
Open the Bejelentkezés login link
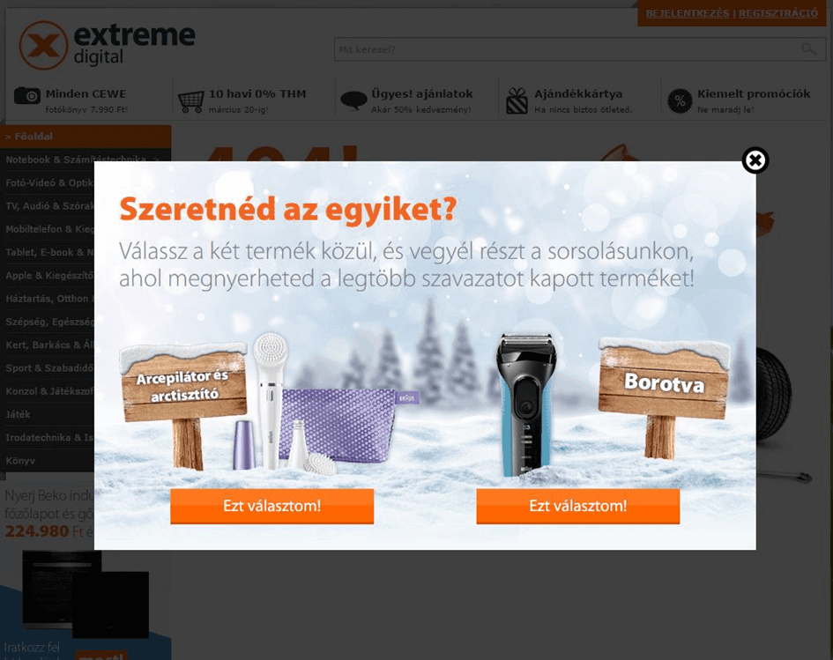[x=688, y=13]
